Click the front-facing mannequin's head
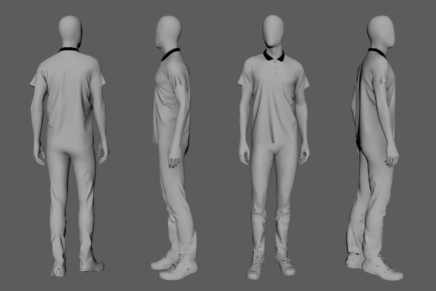The height and width of the screenshot is (291, 436). coord(273,31)
